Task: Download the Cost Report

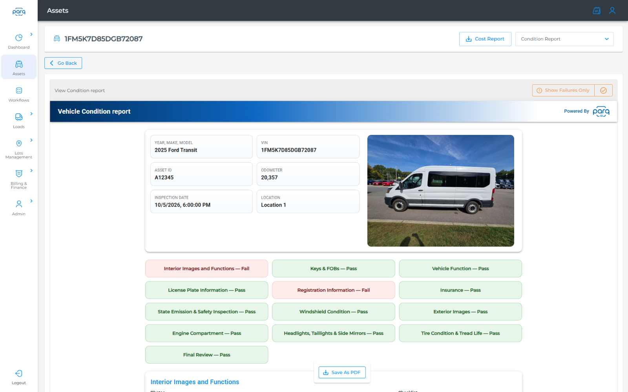Action: (485, 39)
